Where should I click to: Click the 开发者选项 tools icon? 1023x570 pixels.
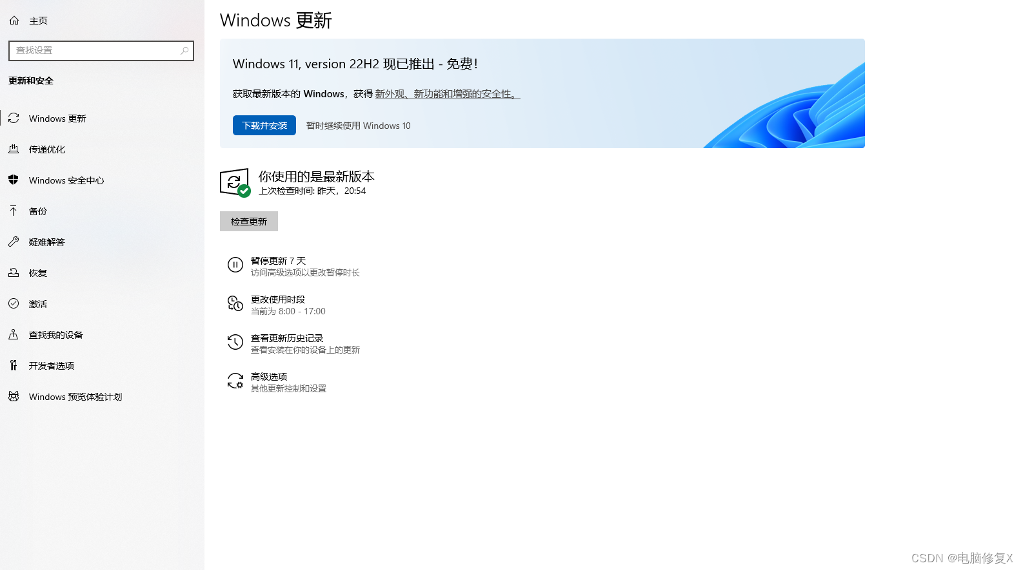point(14,366)
